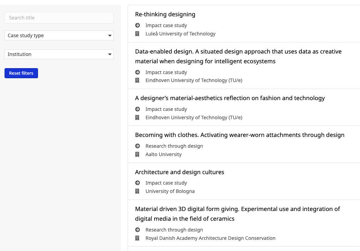360x251 pixels.
Task: Click arrow icon under Architecture and design cultures
Action: 137,183
